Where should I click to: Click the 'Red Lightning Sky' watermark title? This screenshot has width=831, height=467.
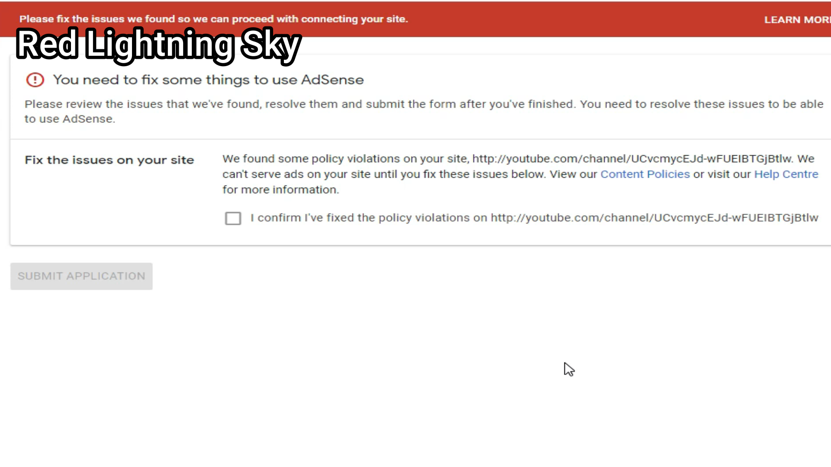(x=158, y=45)
